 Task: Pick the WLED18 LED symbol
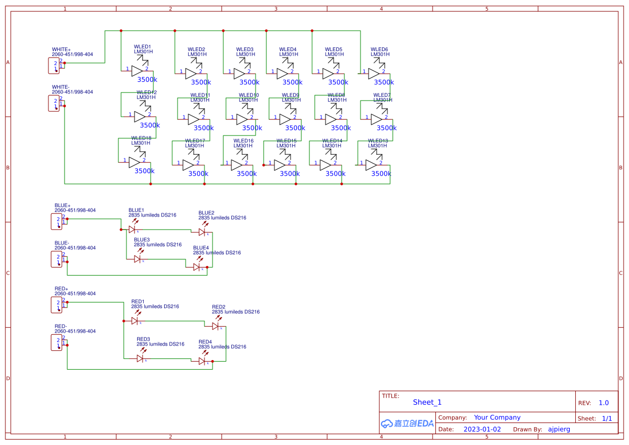click(x=135, y=162)
